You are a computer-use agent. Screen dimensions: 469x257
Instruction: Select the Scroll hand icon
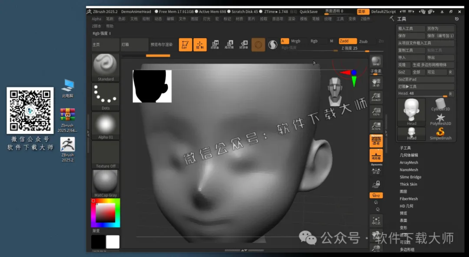click(x=376, y=83)
